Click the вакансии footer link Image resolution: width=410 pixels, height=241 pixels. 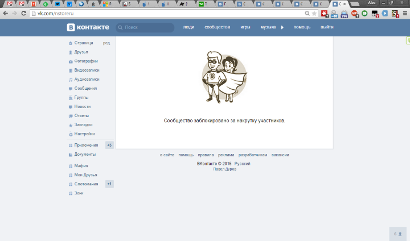(x=280, y=155)
